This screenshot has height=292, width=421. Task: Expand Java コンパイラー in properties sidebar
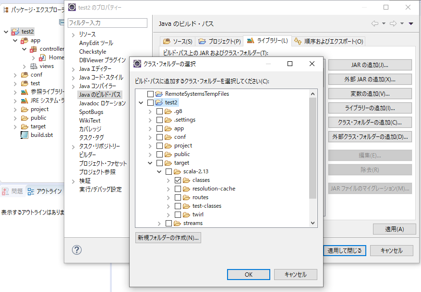pos(73,87)
